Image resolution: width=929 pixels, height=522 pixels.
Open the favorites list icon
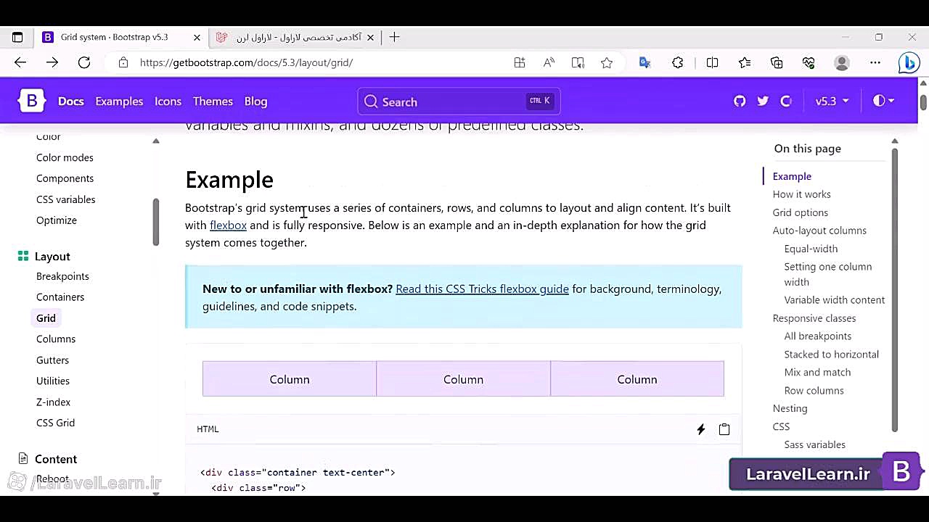[745, 63]
